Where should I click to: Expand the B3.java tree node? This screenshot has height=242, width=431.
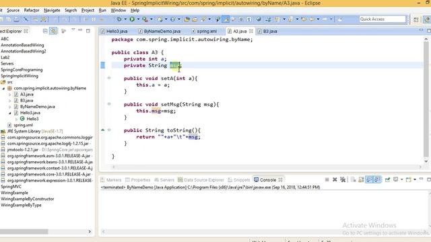(10, 100)
